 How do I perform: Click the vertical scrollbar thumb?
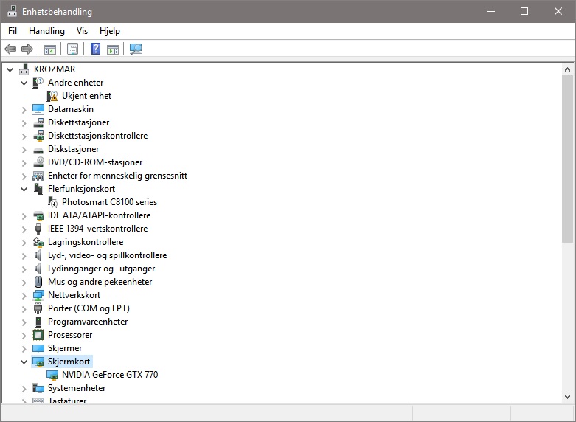point(567,159)
